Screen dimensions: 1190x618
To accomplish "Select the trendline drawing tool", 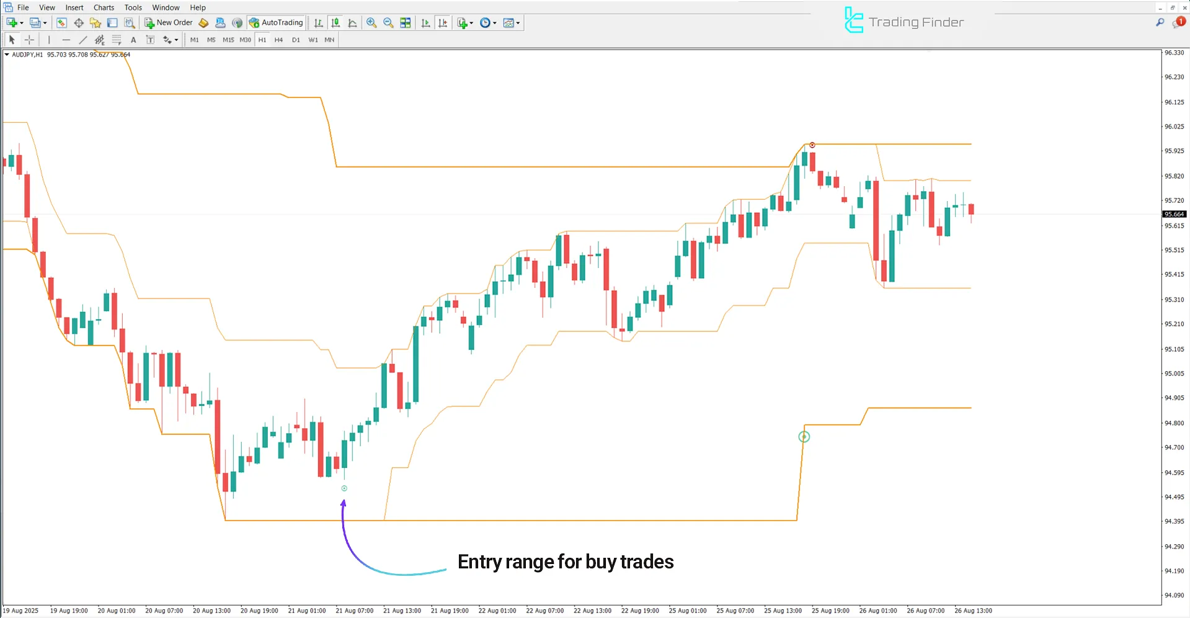I will [x=83, y=40].
